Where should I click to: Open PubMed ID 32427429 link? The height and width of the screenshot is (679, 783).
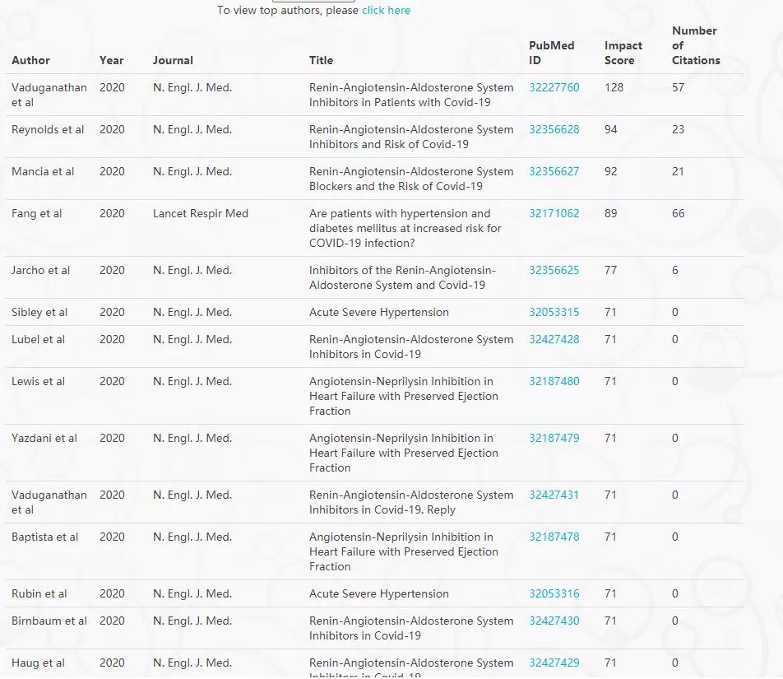[554, 663]
